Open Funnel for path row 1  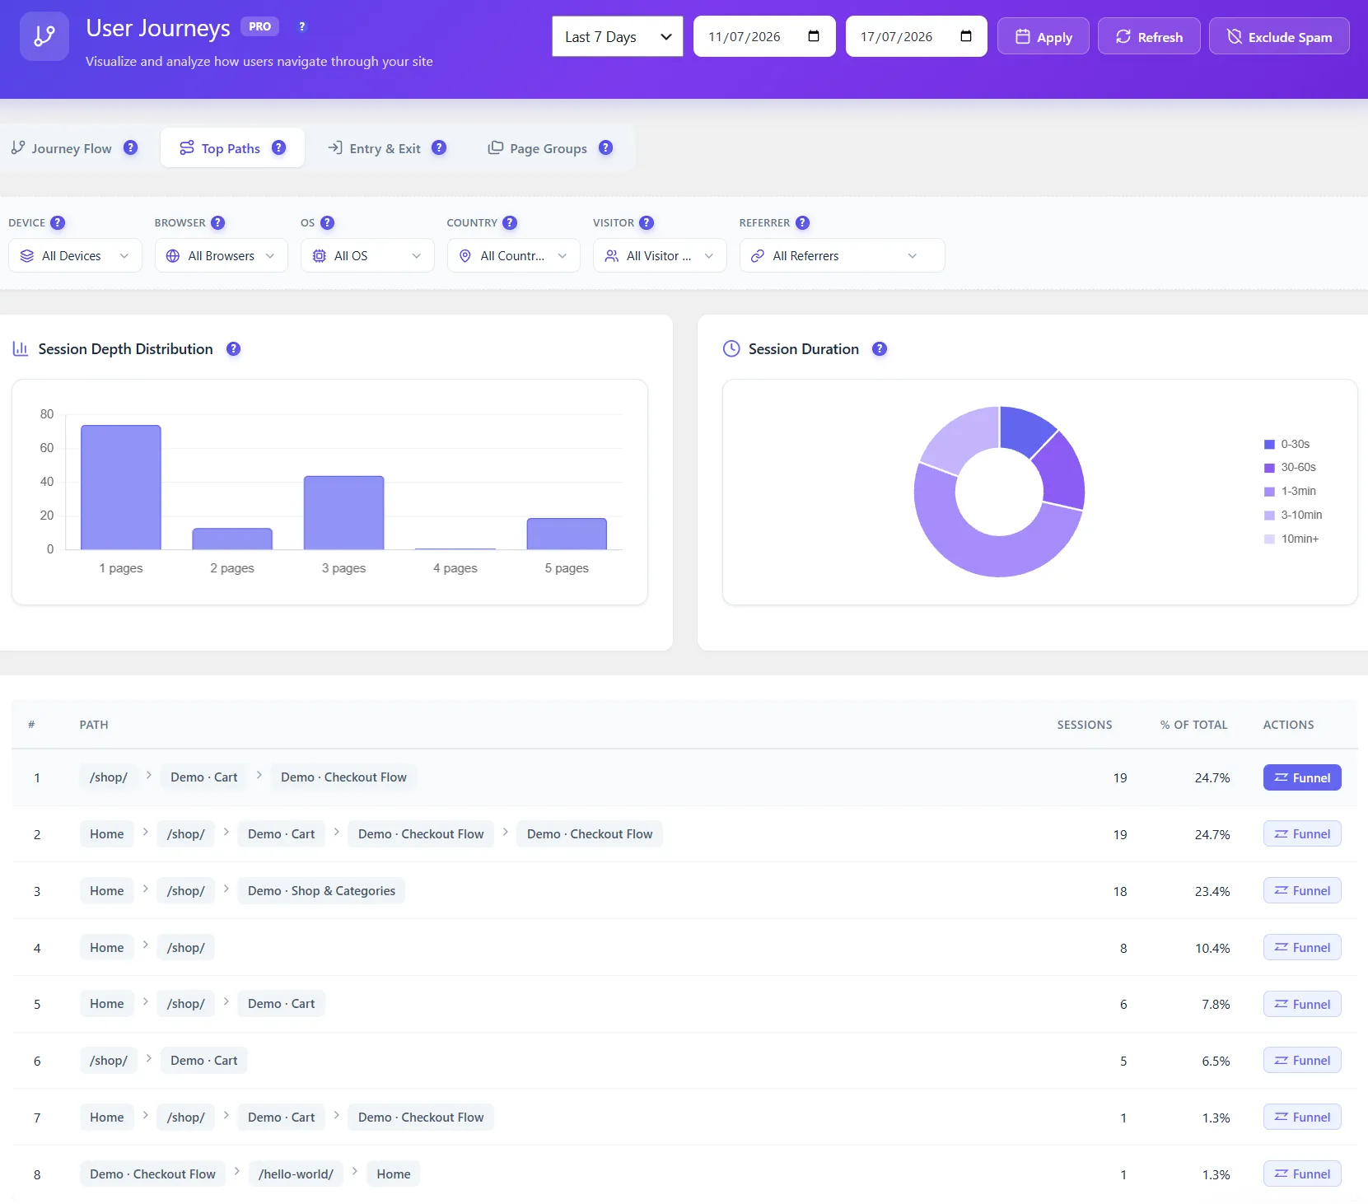tap(1302, 777)
